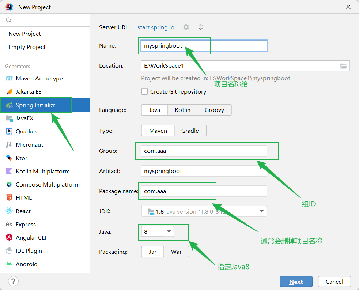This screenshot has height=290, width=359.
Task: Choose the HTML generator
Action: (45, 198)
